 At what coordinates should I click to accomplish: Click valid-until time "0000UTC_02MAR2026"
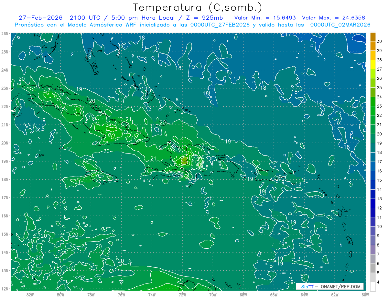[340, 25]
